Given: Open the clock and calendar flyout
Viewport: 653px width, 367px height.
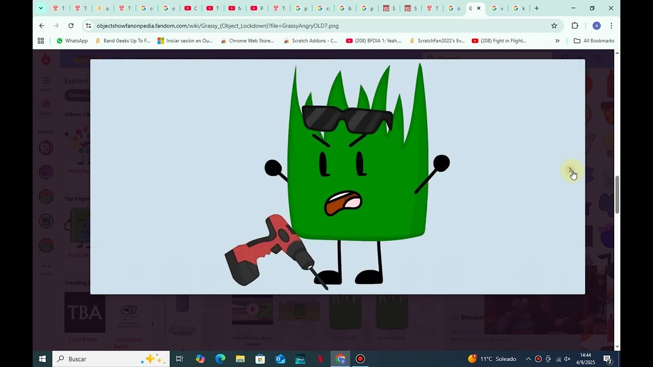Looking at the screenshot, I should point(585,358).
